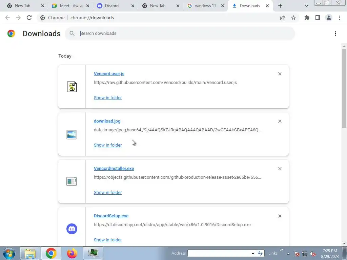Launch Firefox from the taskbar
The height and width of the screenshot is (260, 347).
coord(72,253)
